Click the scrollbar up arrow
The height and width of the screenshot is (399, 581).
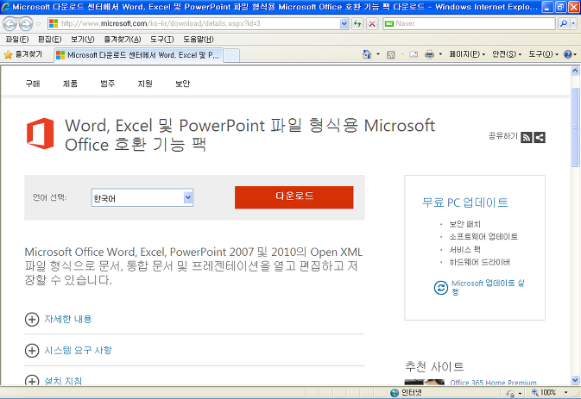click(575, 71)
